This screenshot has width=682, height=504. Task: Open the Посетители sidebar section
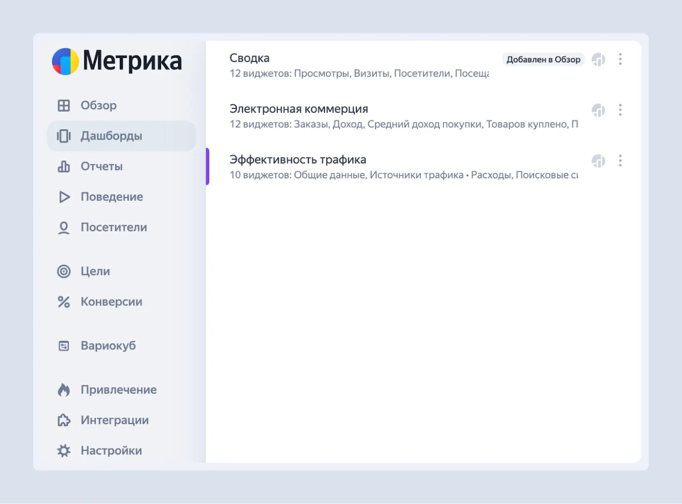tap(114, 227)
